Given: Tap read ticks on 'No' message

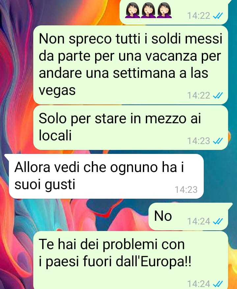Looking at the screenshot, I should [218, 221].
